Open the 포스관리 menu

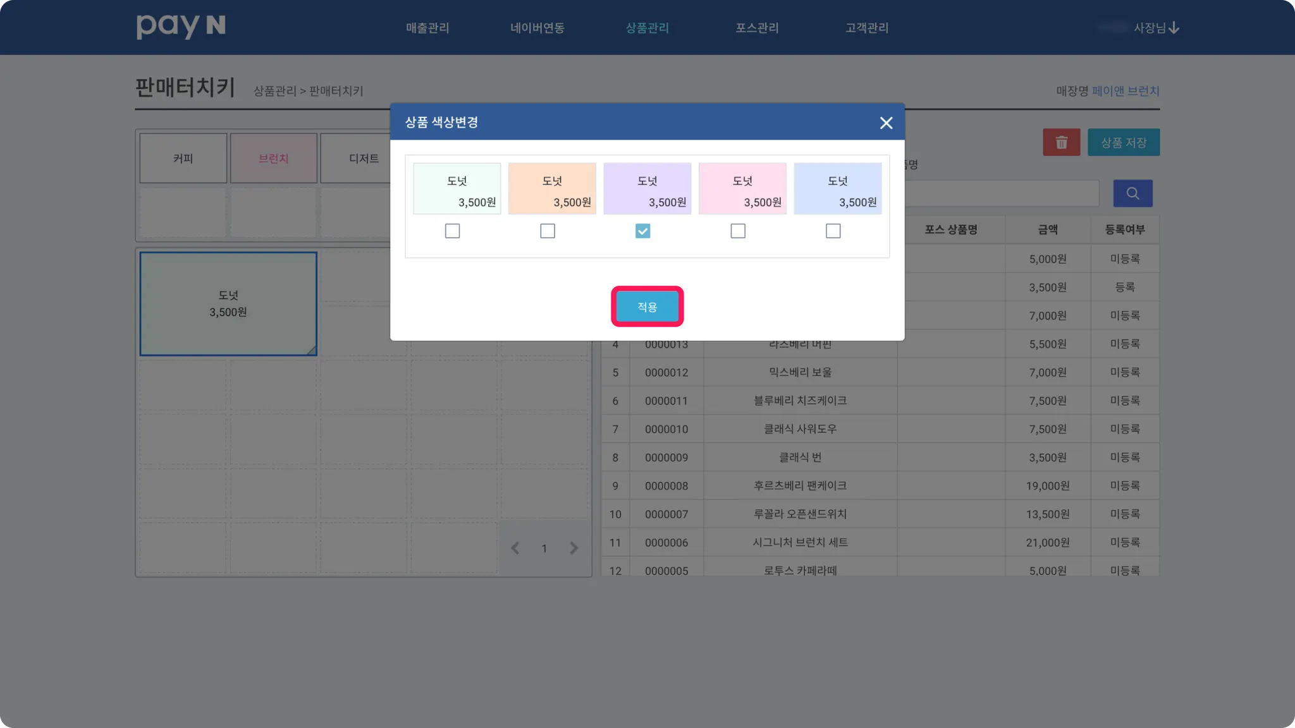(x=757, y=28)
